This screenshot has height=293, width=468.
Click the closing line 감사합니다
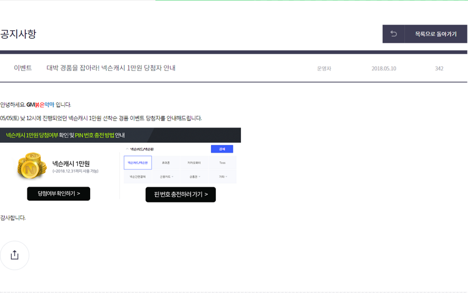click(x=13, y=218)
